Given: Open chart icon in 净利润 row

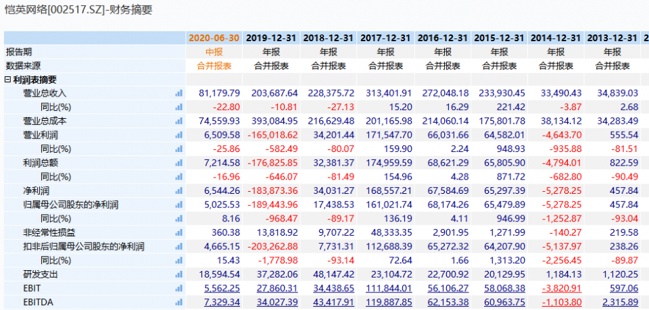Looking at the screenshot, I should click(x=179, y=191).
